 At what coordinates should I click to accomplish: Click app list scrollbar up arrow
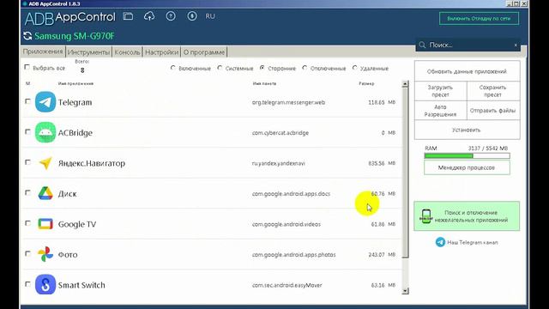pyautogui.click(x=405, y=84)
